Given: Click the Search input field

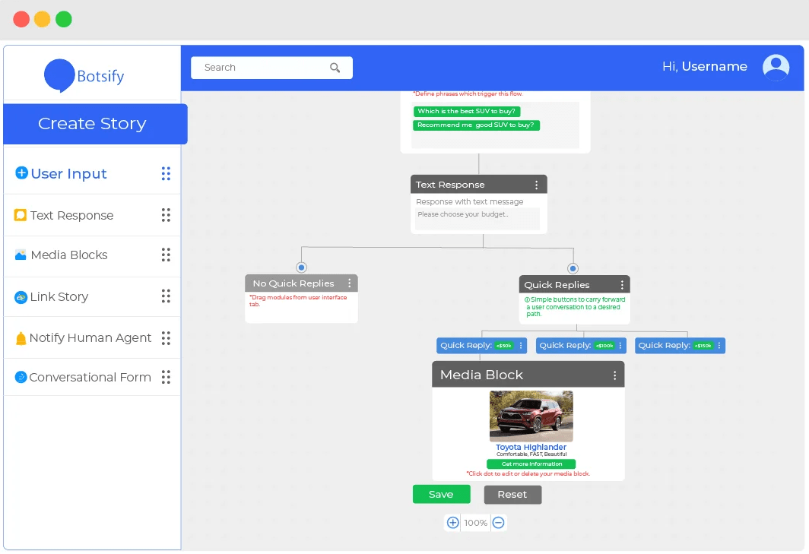Looking at the screenshot, I should pos(271,68).
